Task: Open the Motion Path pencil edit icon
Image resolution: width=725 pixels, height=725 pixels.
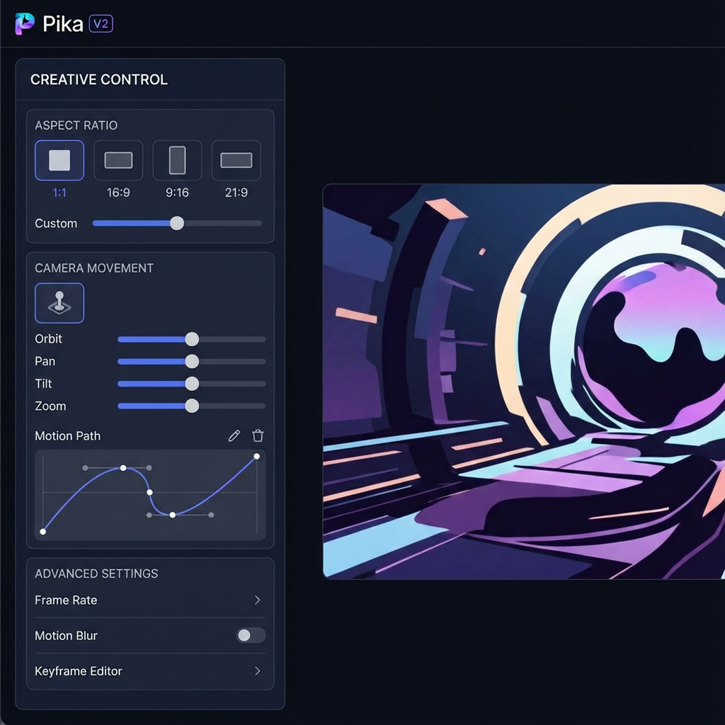Action: [x=234, y=435]
